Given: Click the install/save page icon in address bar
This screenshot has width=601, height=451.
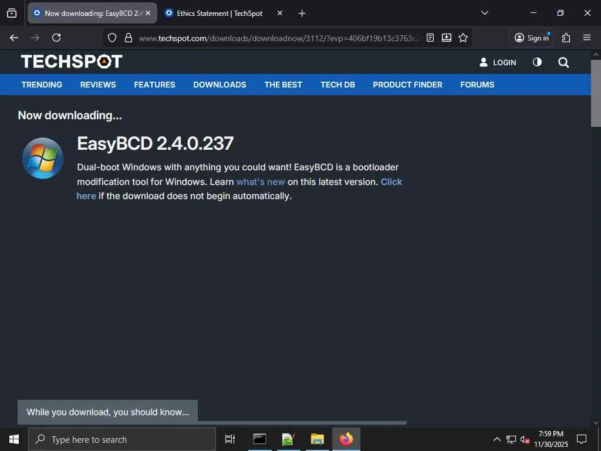Looking at the screenshot, I should coord(447,38).
